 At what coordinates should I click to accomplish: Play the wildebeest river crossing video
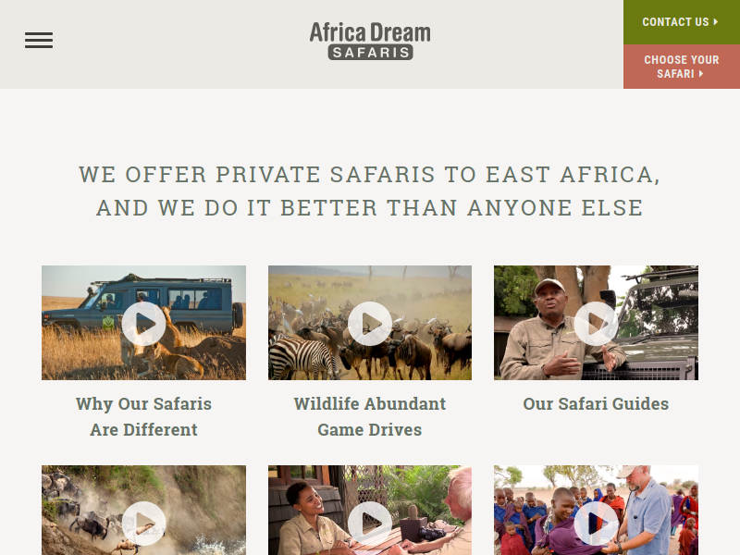[143, 524]
